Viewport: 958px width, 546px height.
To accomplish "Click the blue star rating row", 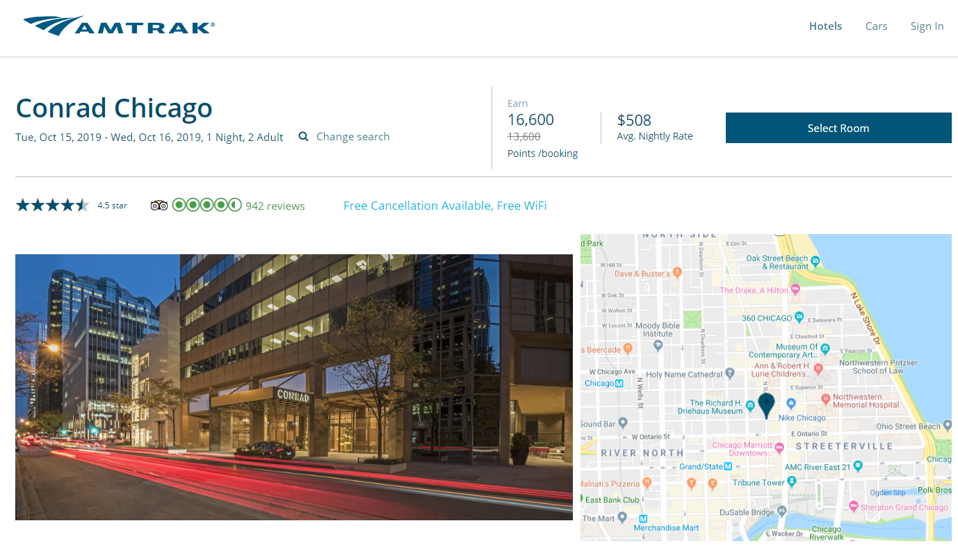I will [53, 205].
